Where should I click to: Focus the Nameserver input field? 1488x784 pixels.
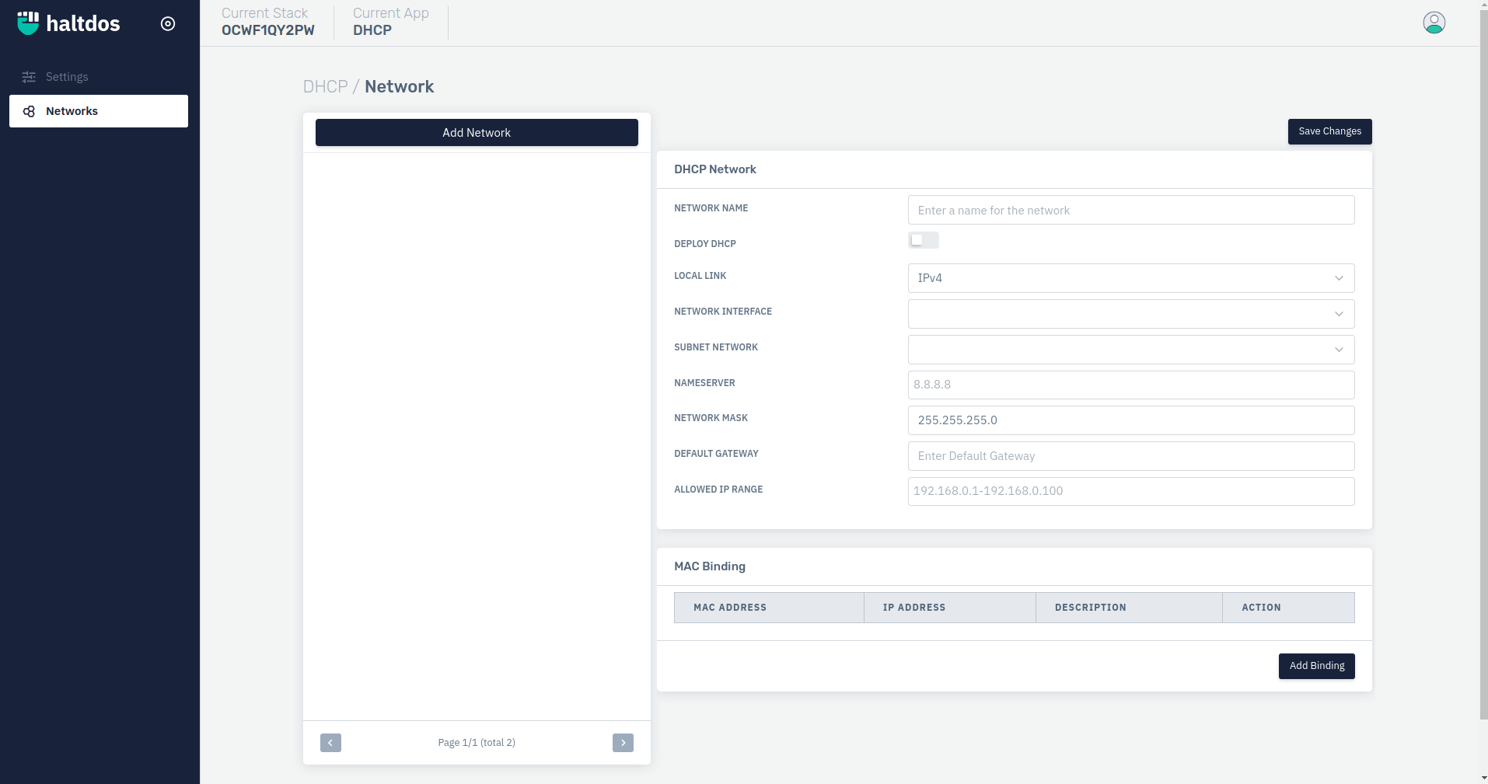click(x=1131, y=385)
